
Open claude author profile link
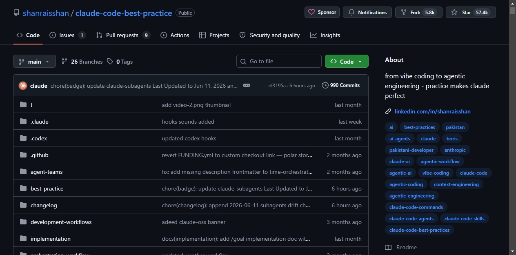click(39, 86)
